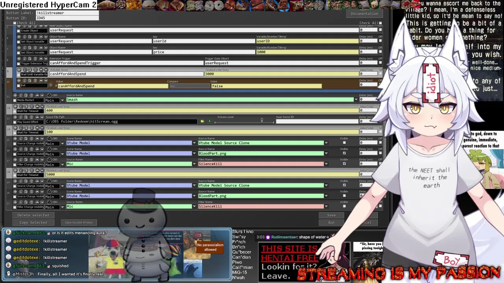Open row 21 SilenceKill filter dropdown

(326, 207)
